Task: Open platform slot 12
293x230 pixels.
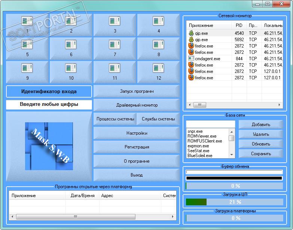Action: click(159, 72)
